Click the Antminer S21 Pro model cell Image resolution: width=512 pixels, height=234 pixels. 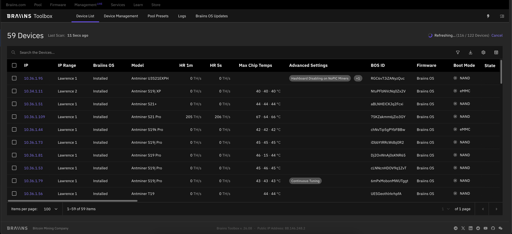coord(146,117)
